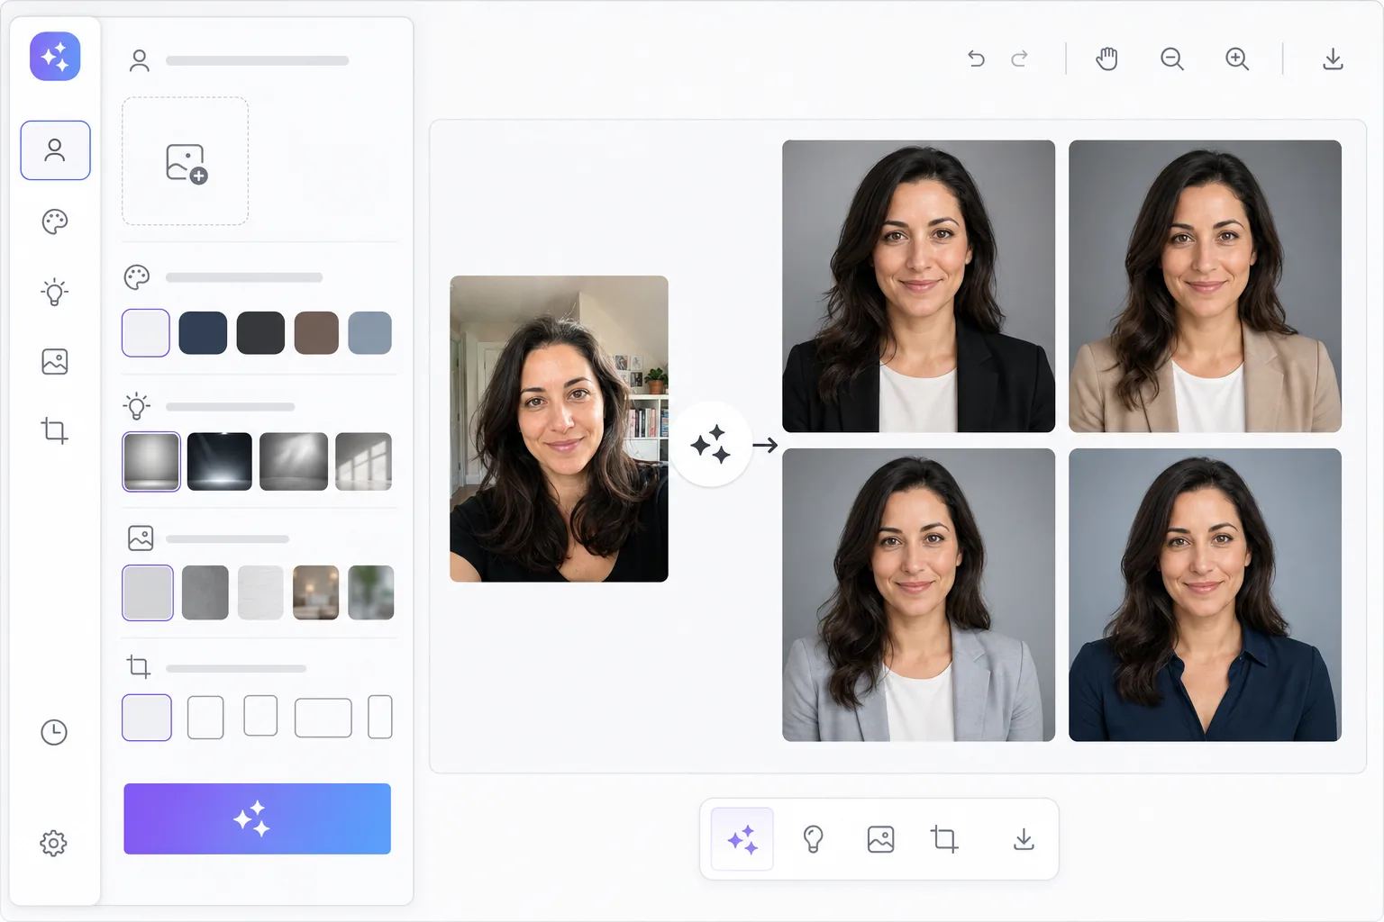The image size is (1384, 922).
Task: Select the charcoal dark color swatch
Action: click(x=260, y=333)
